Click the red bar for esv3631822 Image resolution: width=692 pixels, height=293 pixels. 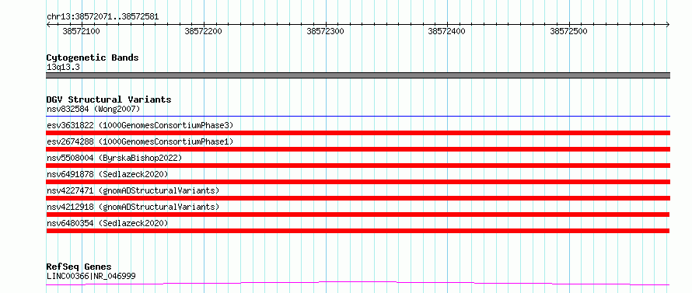358,133
